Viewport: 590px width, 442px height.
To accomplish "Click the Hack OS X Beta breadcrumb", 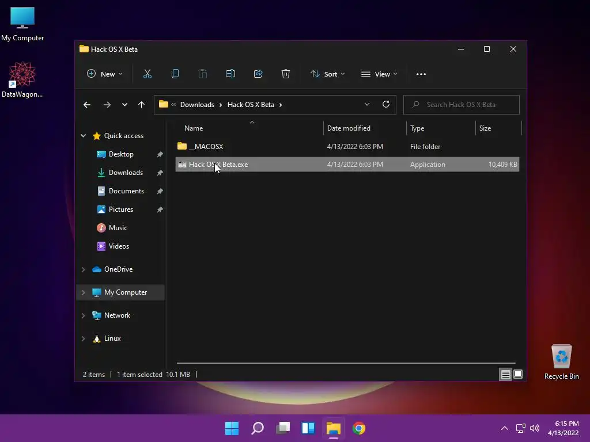I will click(x=251, y=105).
